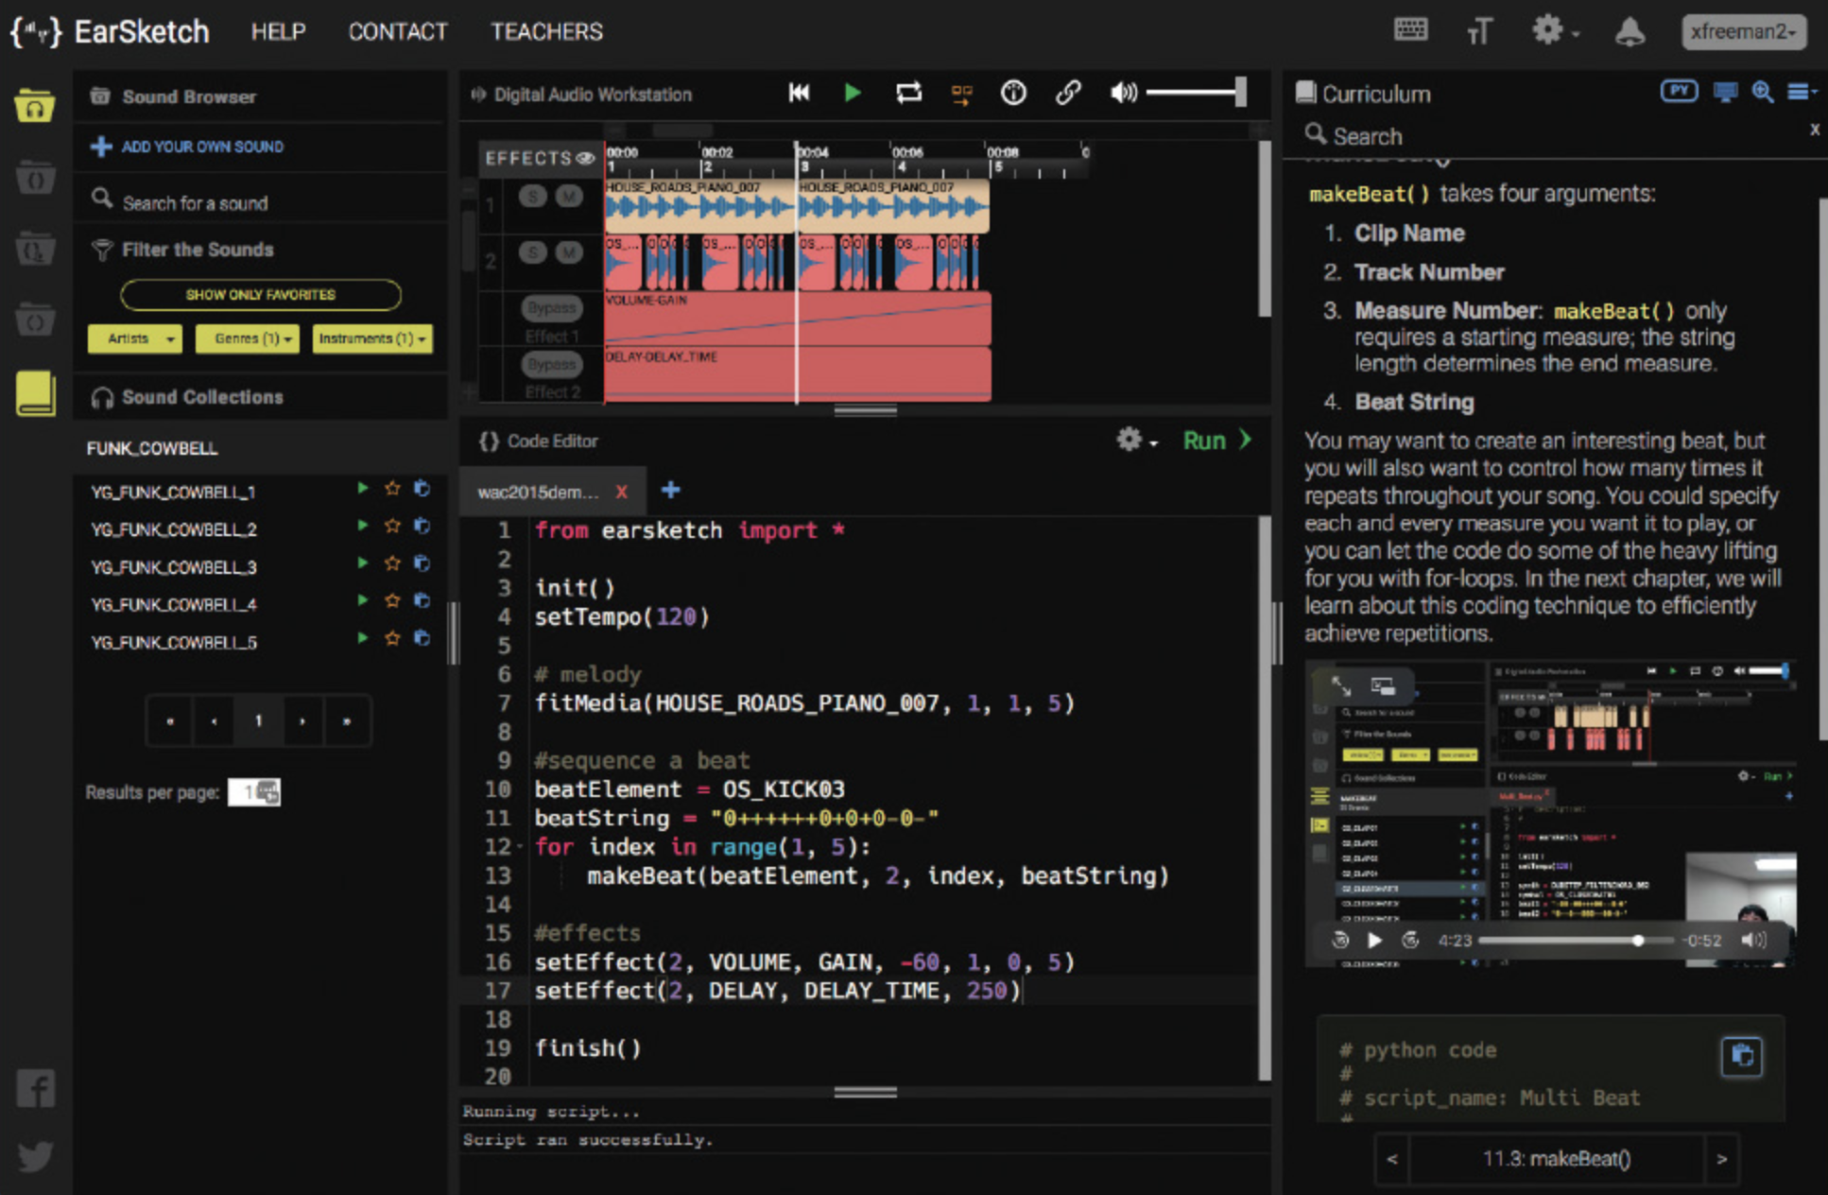Bypass Effect 1 VOLUME-GAIN
The width and height of the screenshot is (1828, 1195).
click(551, 308)
